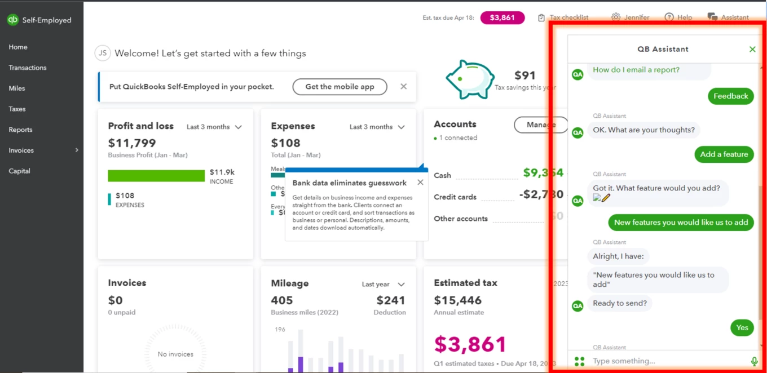This screenshot has height=373, width=767.
Task: Click the large $3,861 quarterly tax amount
Action: pyautogui.click(x=470, y=344)
